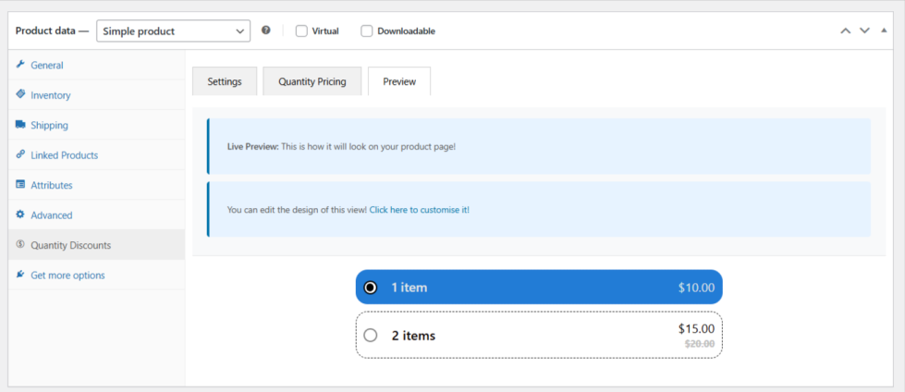905x392 pixels.
Task: Click the Get more options plugin icon
Action: pos(20,275)
